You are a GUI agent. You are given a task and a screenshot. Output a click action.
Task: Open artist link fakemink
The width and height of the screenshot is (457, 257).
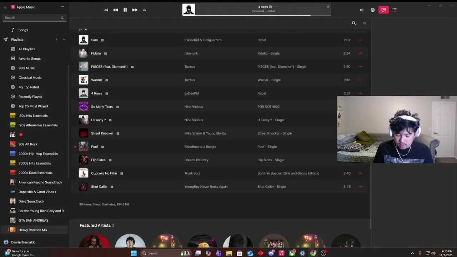191,53
